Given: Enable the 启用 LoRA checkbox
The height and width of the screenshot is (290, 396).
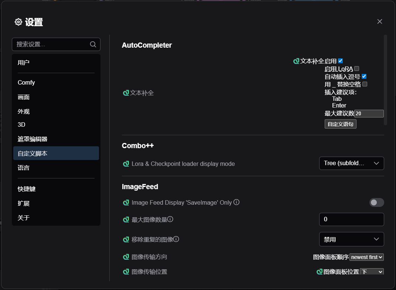Looking at the screenshot, I should coord(356,68).
